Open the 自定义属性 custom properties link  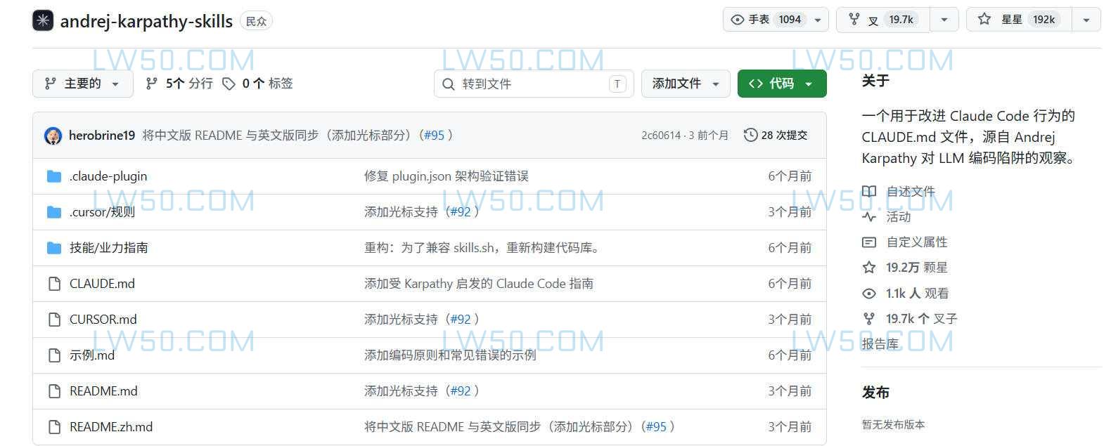click(x=917, y=242)
